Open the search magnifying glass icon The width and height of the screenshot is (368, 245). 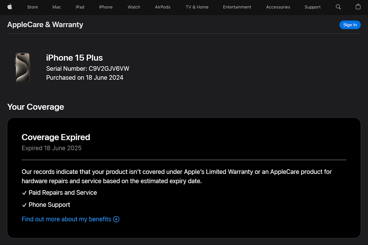pyautogui.click(x=338, y=7)
